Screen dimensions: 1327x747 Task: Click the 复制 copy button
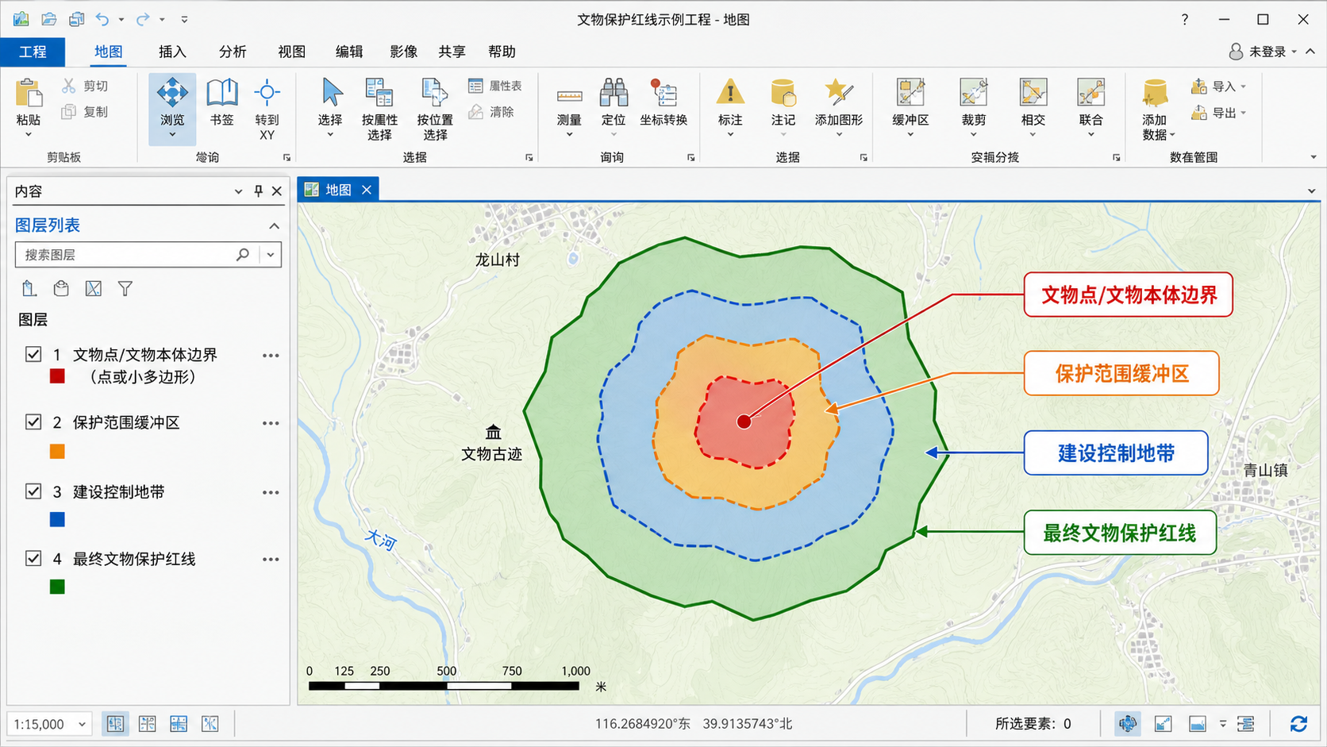[x=85, y=112]
